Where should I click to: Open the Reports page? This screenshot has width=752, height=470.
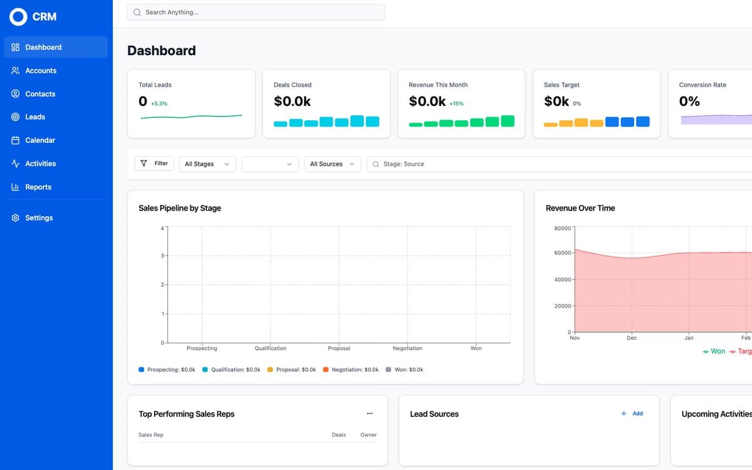click(x=56, y=187)
